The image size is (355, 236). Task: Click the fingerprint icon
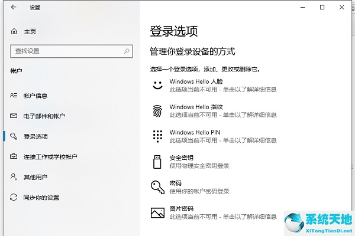pyautogui.click(x=157, y=111)
